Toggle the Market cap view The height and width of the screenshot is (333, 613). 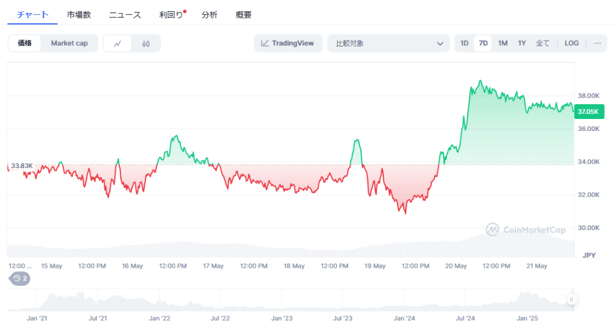pos(69,43)
